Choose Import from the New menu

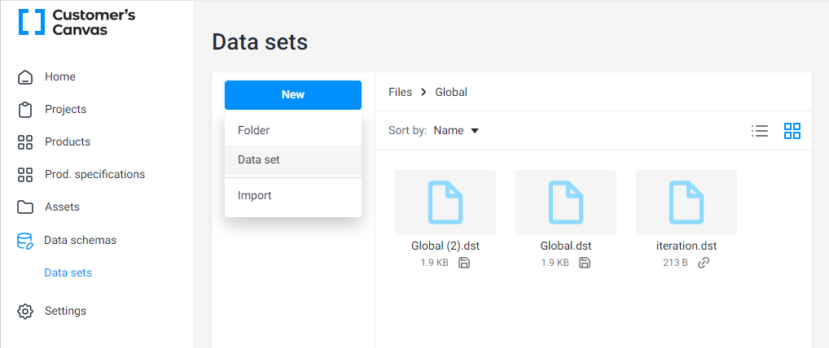[x=293, y=195]
